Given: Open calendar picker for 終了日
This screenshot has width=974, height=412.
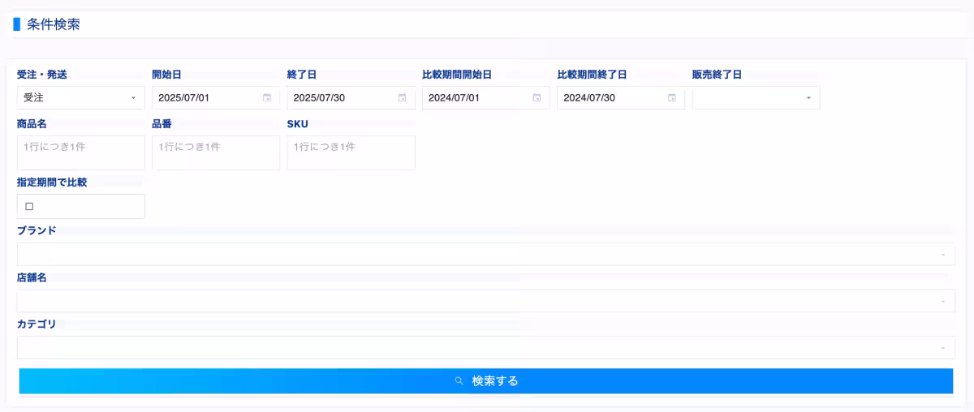Looking at the screenshot, I should (402, 98).
